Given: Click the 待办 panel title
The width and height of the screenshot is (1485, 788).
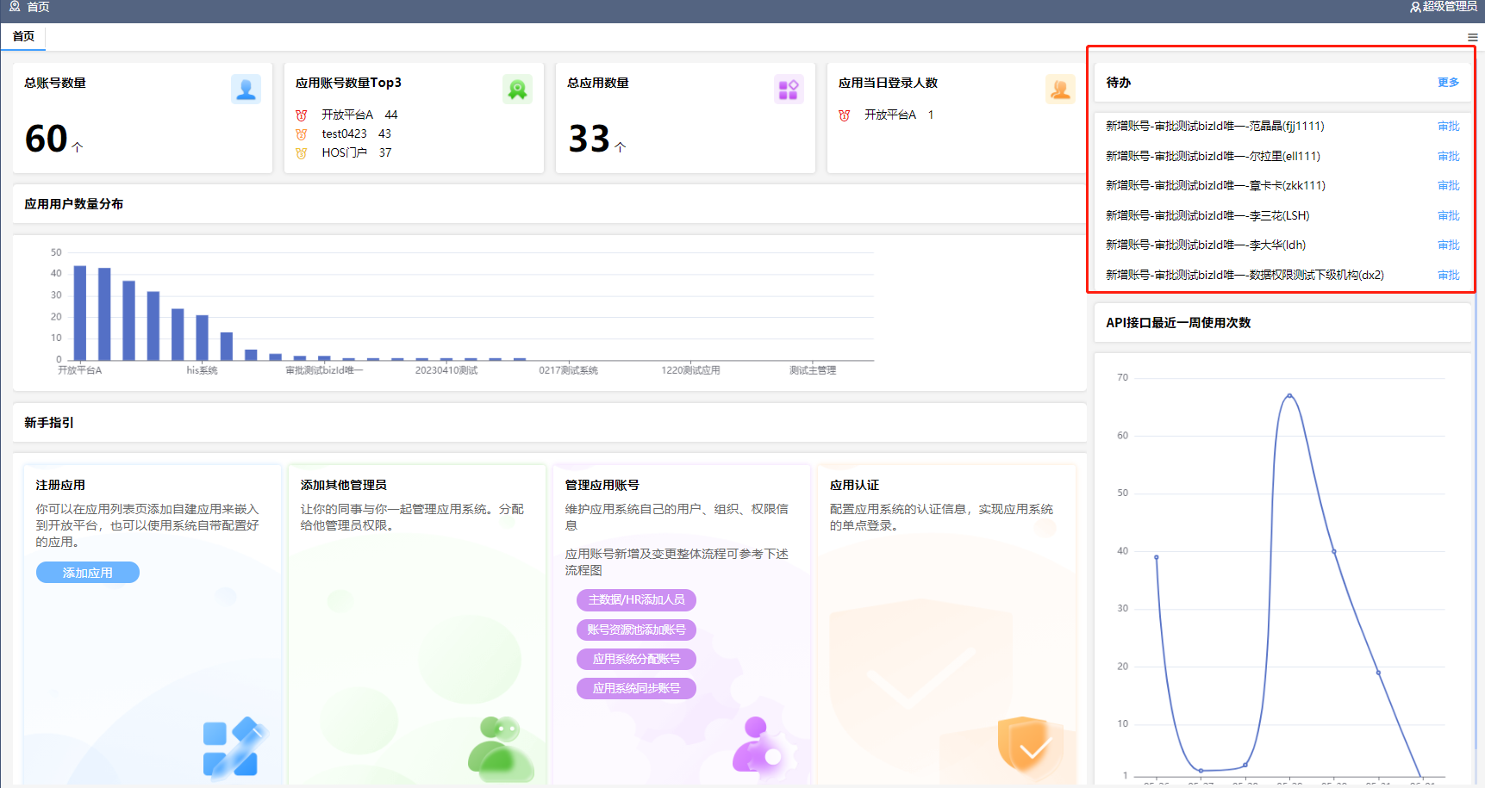Looking at the screenshot, I should [x=1119, y=83].
